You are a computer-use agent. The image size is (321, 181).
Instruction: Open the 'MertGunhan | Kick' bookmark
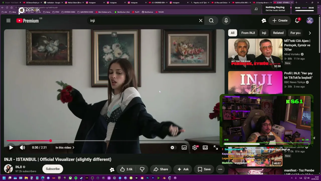(x=122, y=12)
